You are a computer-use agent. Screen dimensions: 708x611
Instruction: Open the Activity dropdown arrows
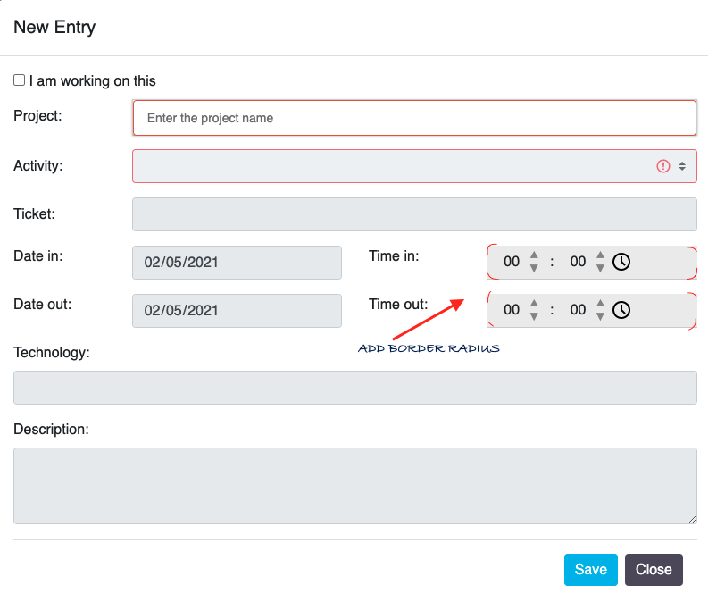point(682,166)
